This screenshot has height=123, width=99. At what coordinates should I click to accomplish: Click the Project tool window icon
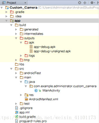(x=4, y=3)
